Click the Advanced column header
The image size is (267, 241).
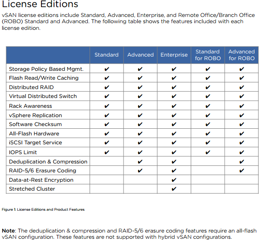point(140,55)
